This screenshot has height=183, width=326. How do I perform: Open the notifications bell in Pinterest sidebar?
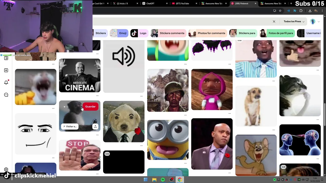click(6, 82)
